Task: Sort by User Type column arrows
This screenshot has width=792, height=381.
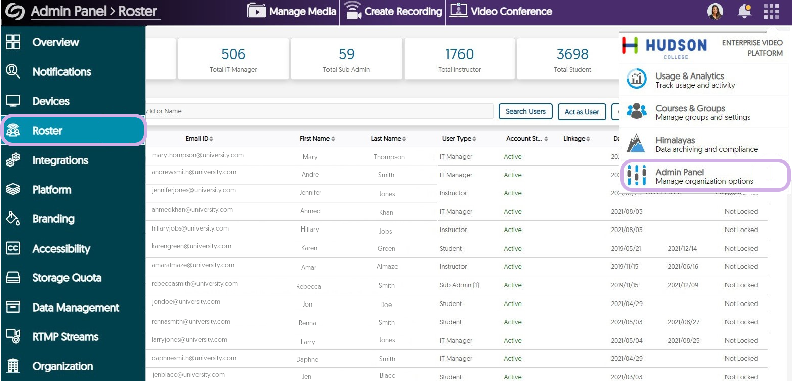Action: (x=474, y=139)
